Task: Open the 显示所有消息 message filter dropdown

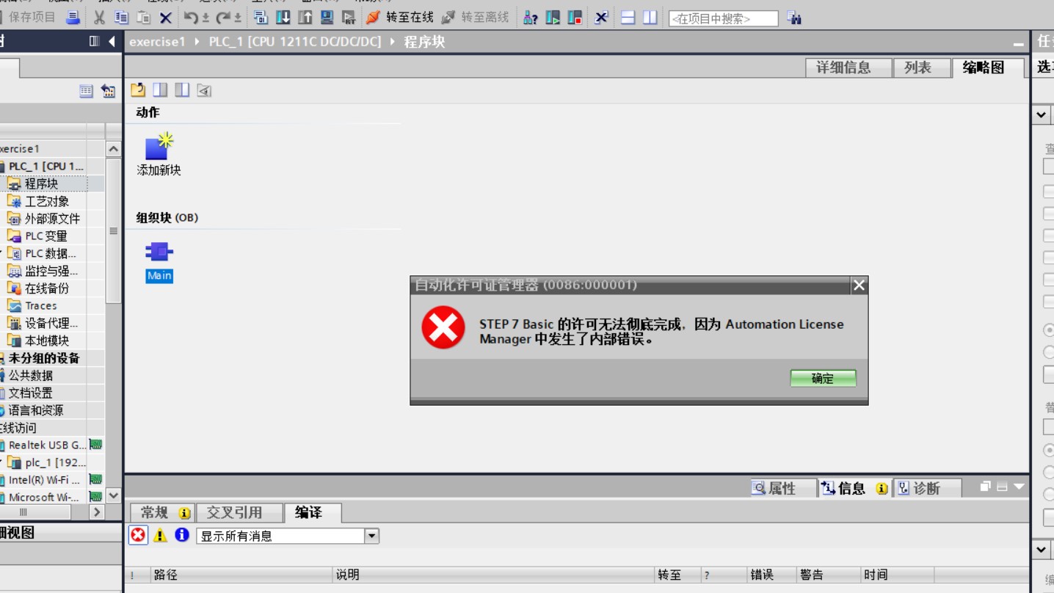Action: [x=371, y=536]
